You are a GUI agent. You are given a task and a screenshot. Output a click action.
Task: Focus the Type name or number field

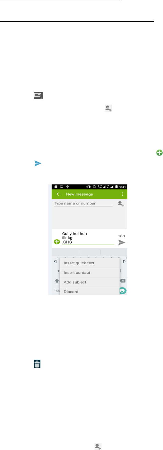click(83, 203)
